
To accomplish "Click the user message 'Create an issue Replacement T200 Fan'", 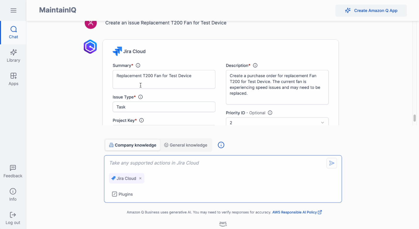I will click(166, 23).
